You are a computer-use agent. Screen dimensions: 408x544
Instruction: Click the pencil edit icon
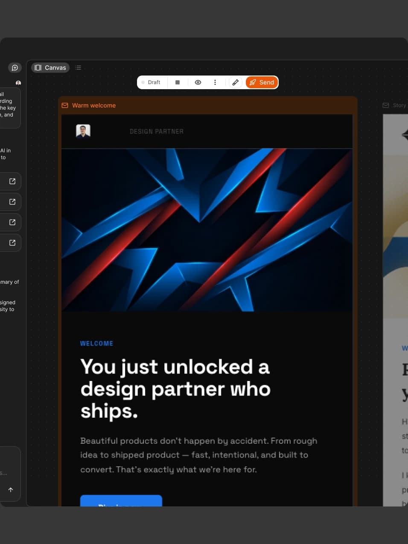pyautogui.click(x=236, y=82)
